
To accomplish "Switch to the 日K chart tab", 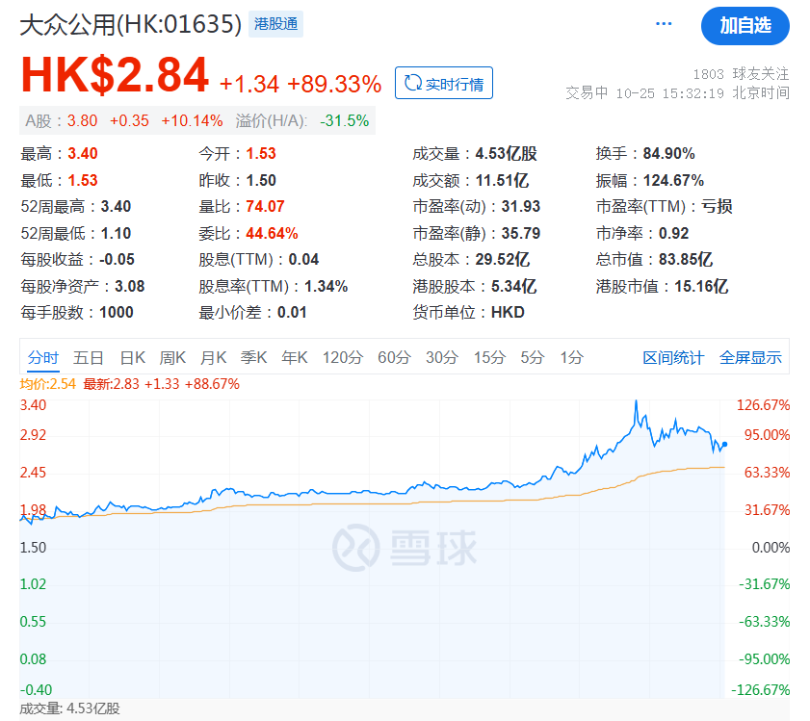I will click(132, 357).
